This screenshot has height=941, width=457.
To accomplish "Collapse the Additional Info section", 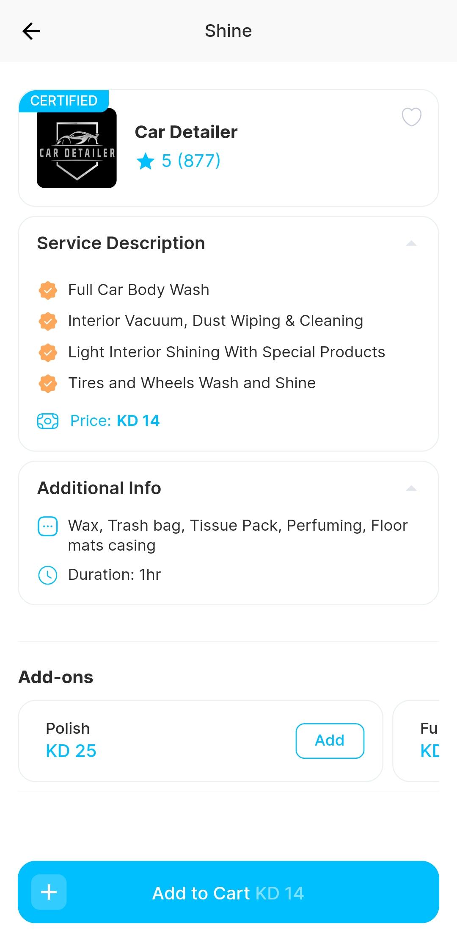I will coord(411,488).
